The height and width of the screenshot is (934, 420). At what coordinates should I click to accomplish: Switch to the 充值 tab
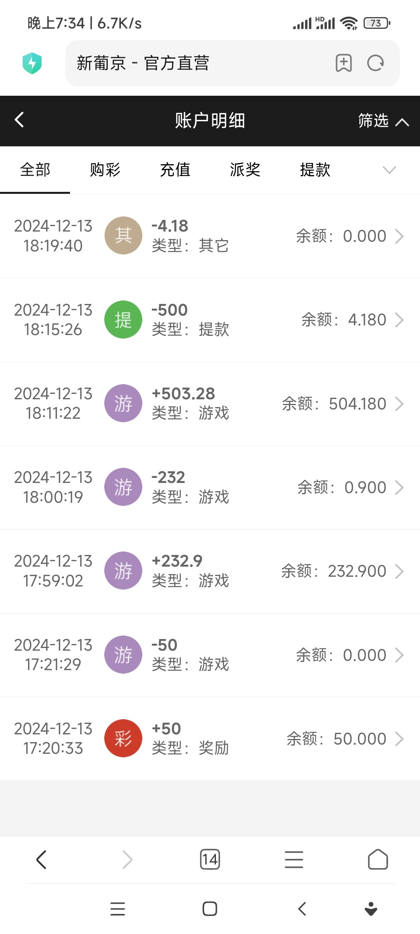(x=175, y=170)
